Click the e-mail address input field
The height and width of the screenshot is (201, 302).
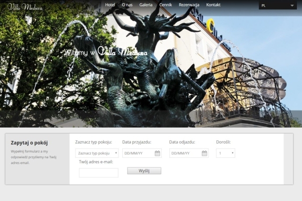[99, 173]
